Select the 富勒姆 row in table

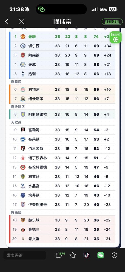(x=62, y=130)
